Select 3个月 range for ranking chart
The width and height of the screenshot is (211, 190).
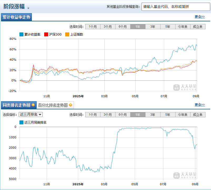(x=108, y=115)
